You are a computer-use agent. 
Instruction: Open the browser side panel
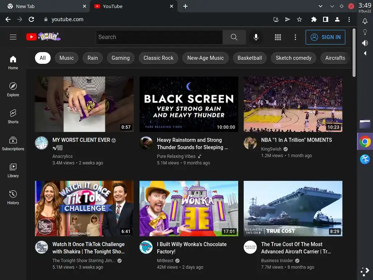pyautogui.click(x=325, y=19)
